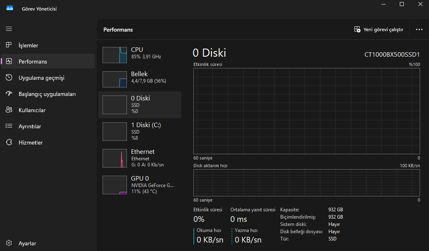Open Ayarlar gear at bottom

9,243
